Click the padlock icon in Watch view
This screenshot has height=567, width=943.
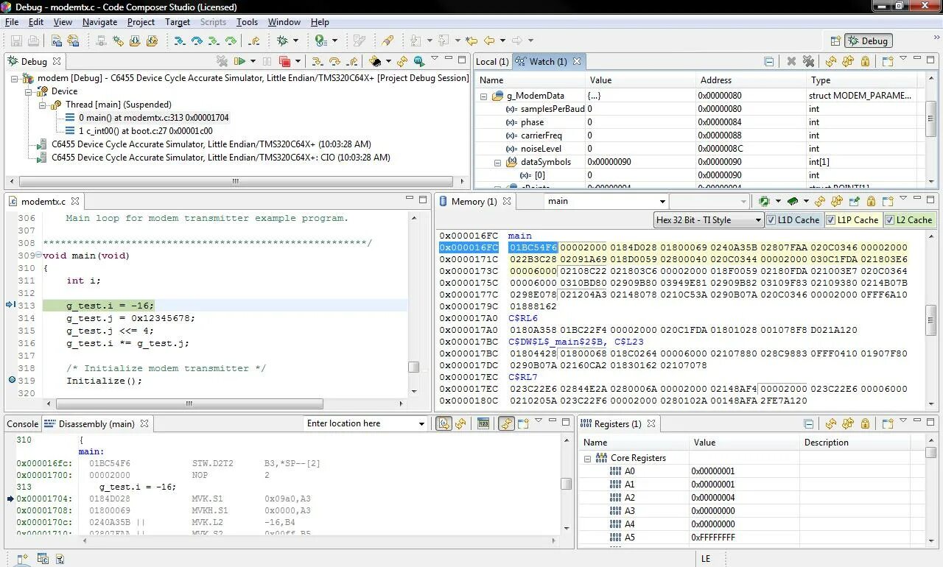click(x=865, y=62)
